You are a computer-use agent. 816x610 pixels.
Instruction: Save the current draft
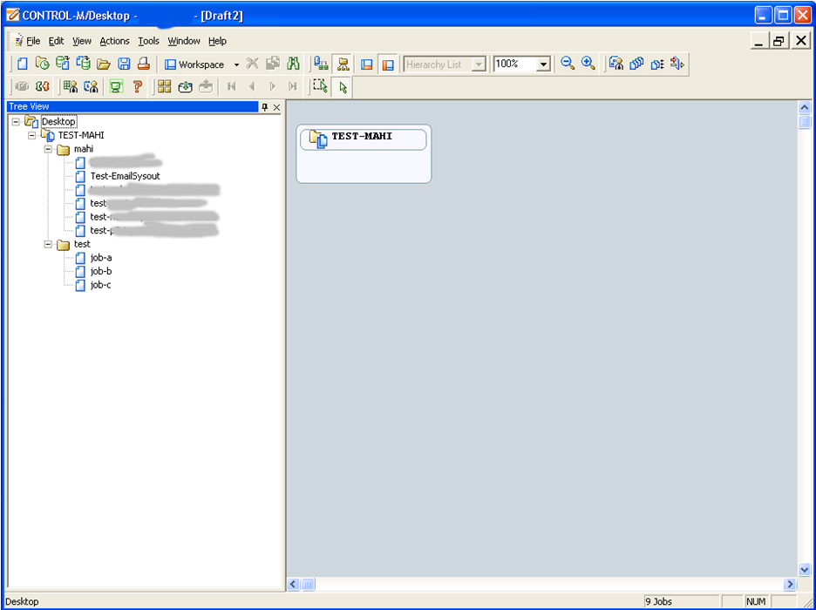pyautogui.click(x=122, y=64)
